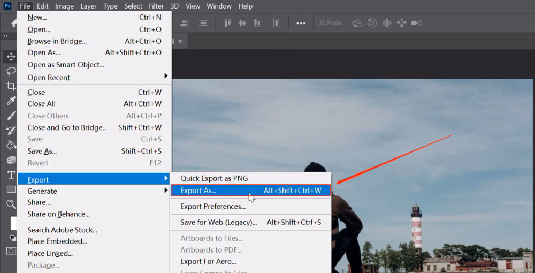Open the Image menu
535x273 pixels.
tap(65, 6)
